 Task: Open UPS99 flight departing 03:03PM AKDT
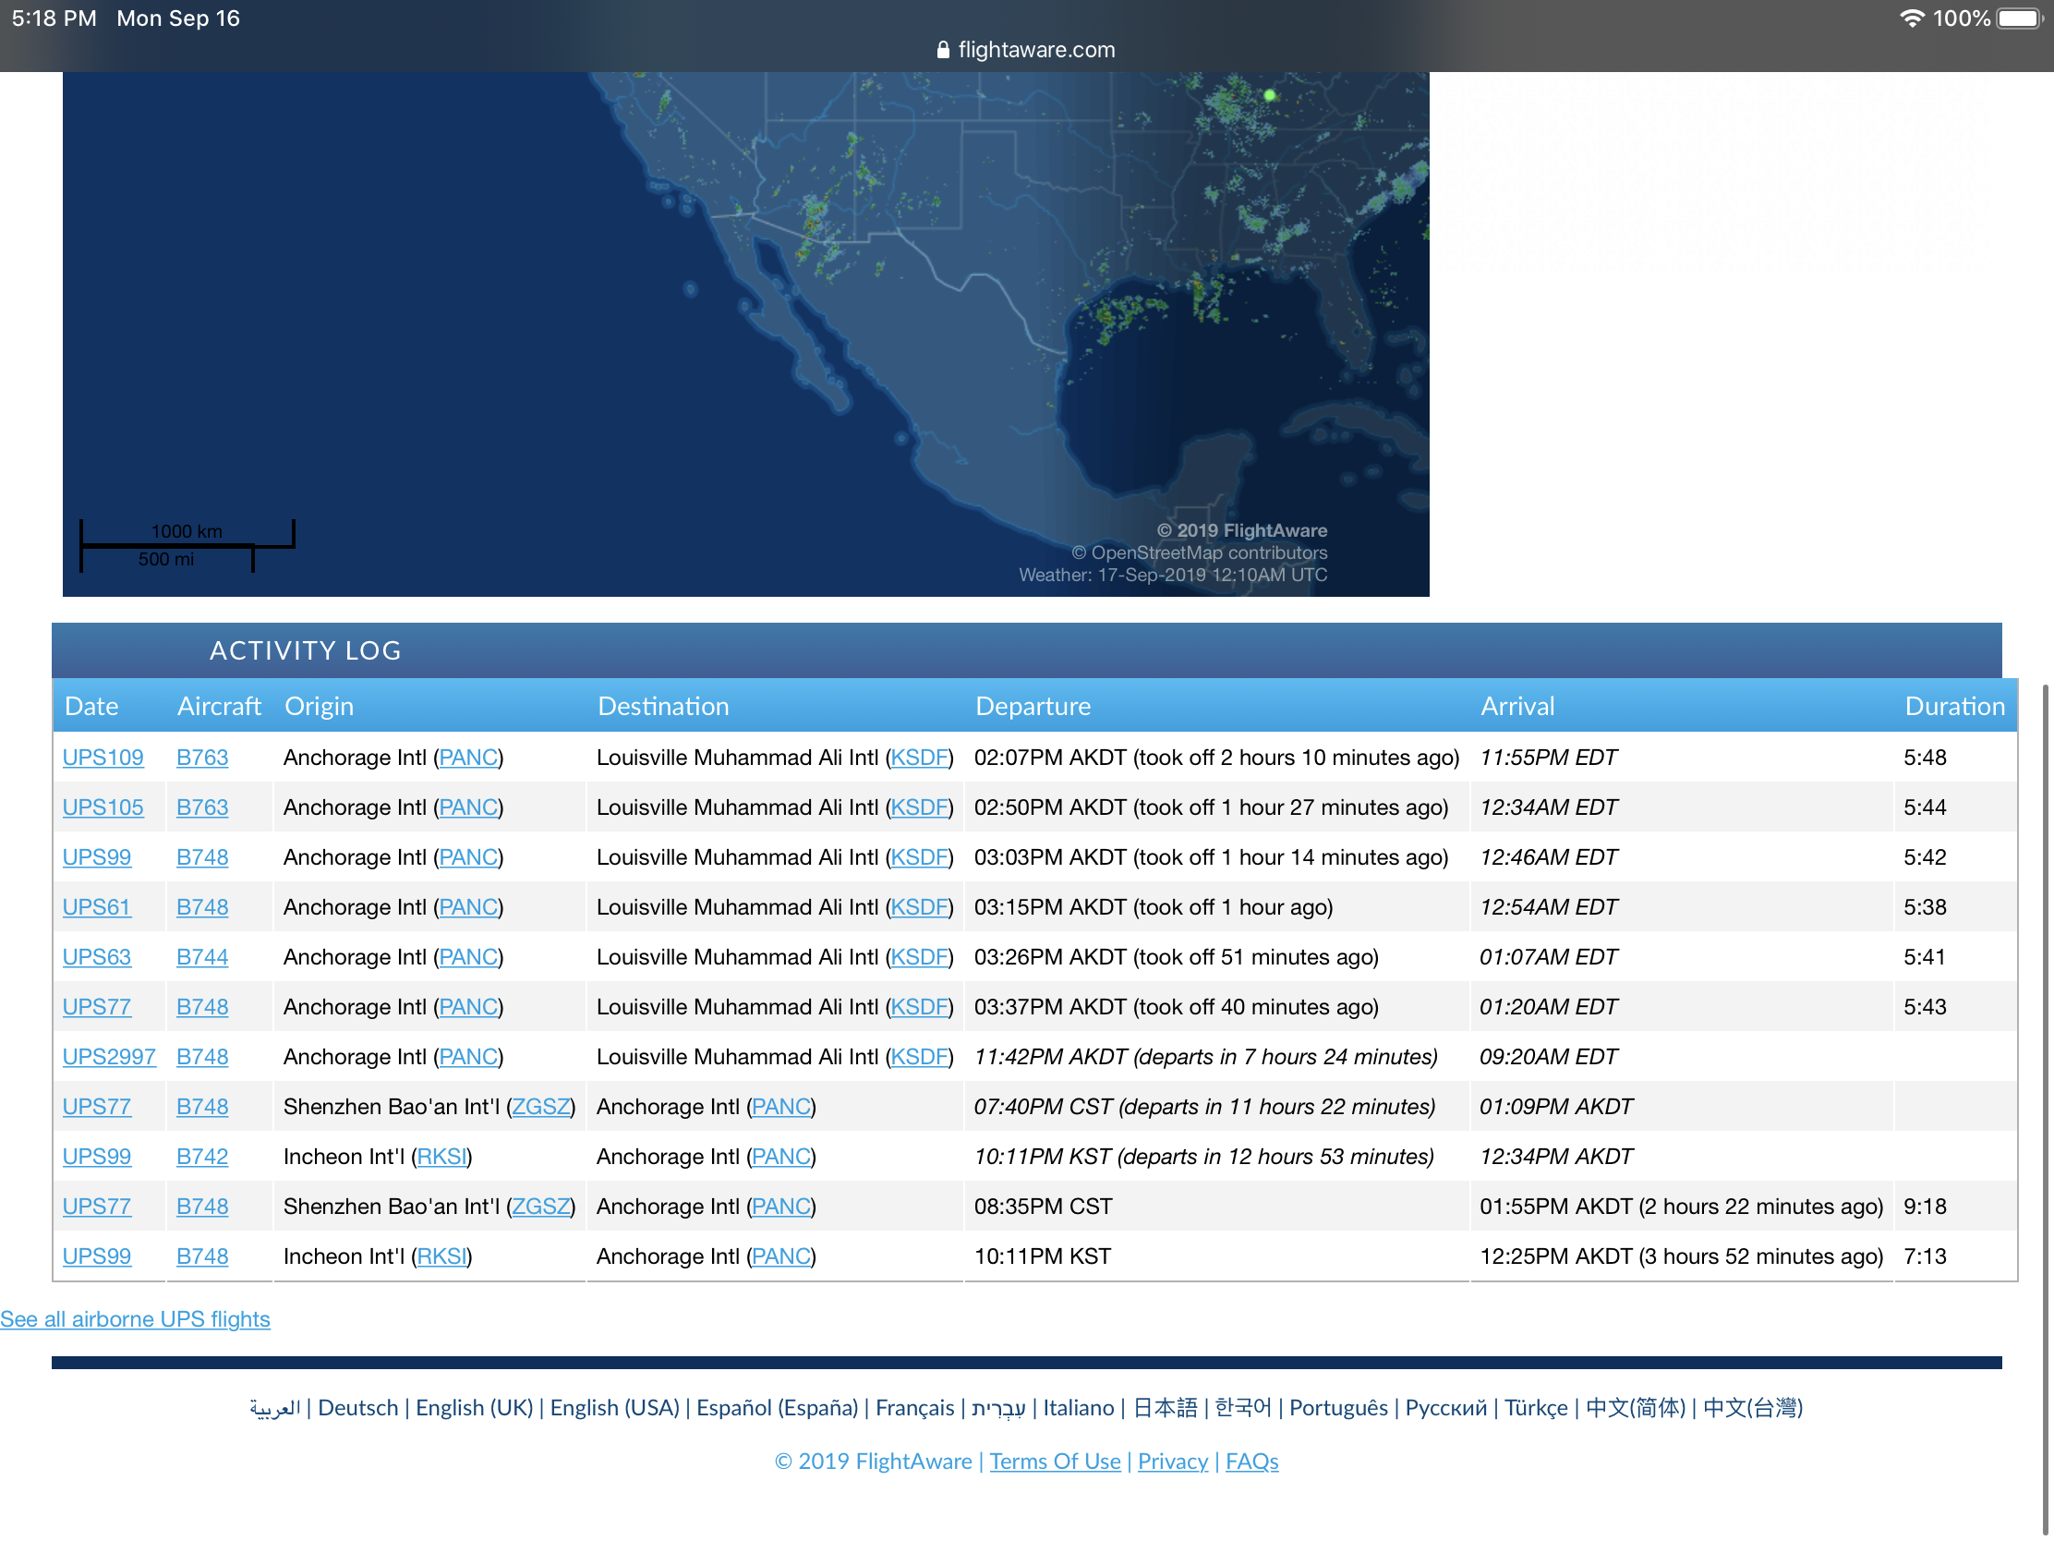[97, 858]
